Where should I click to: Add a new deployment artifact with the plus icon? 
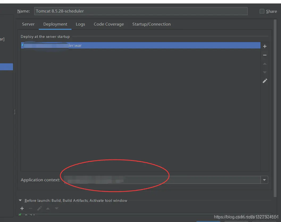pyautogui.click(x=265, y=46)
